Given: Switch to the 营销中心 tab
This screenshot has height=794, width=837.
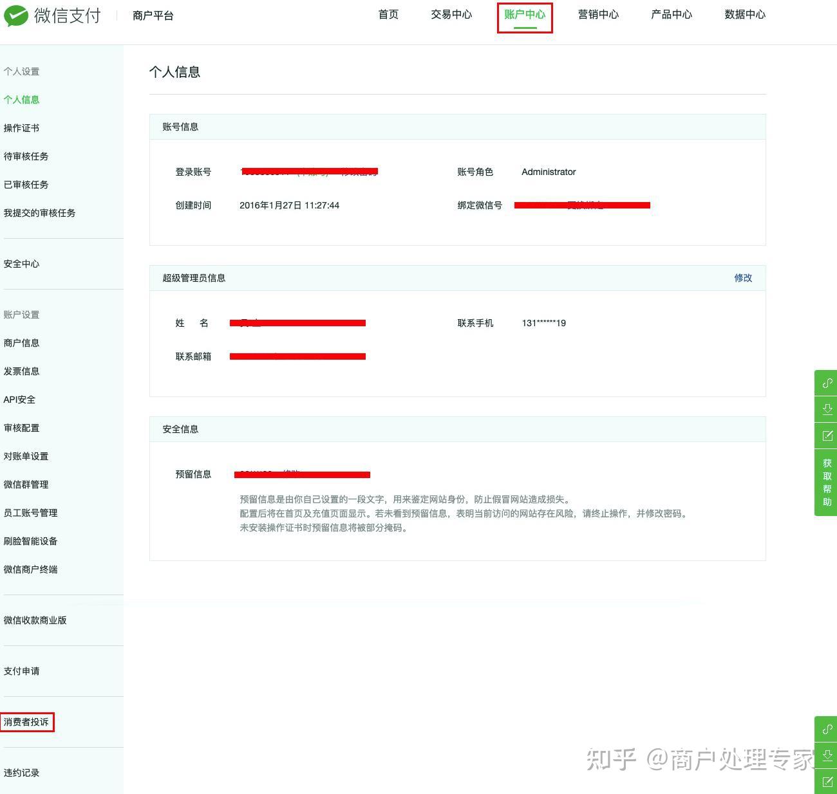Looking at the screenshot, I should tap(598, 15).
